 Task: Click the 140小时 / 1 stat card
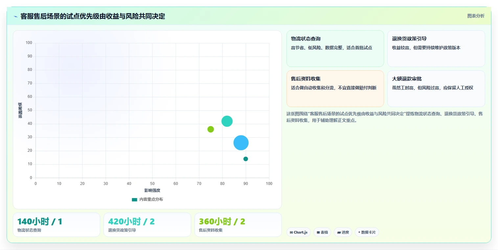click(57, 225)
